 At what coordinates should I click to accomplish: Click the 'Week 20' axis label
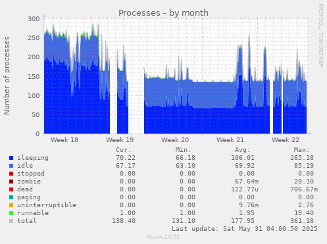[175, 140]
